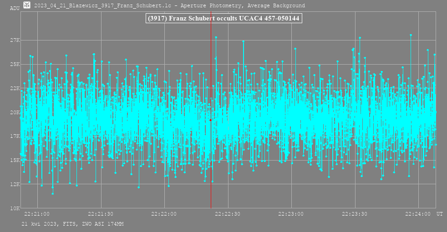447x232 pixels.
Task: Click the 10K y-axis label
Action: pyautogui.click(x=15, y=208)
